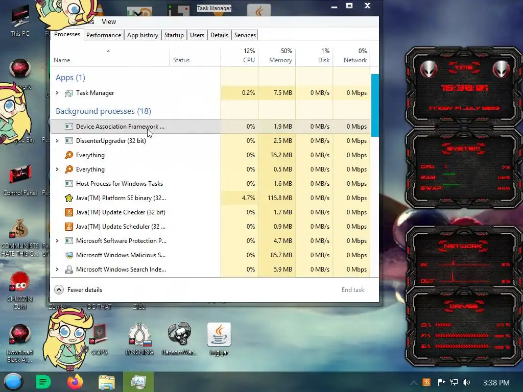Click the End task button
The width and height of the screenshot is (523, 392).
[x=353, y=290]
